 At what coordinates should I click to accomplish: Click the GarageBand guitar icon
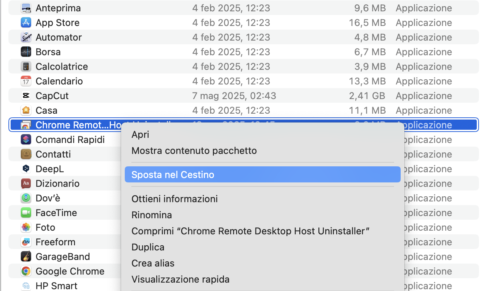click(26, 256)
